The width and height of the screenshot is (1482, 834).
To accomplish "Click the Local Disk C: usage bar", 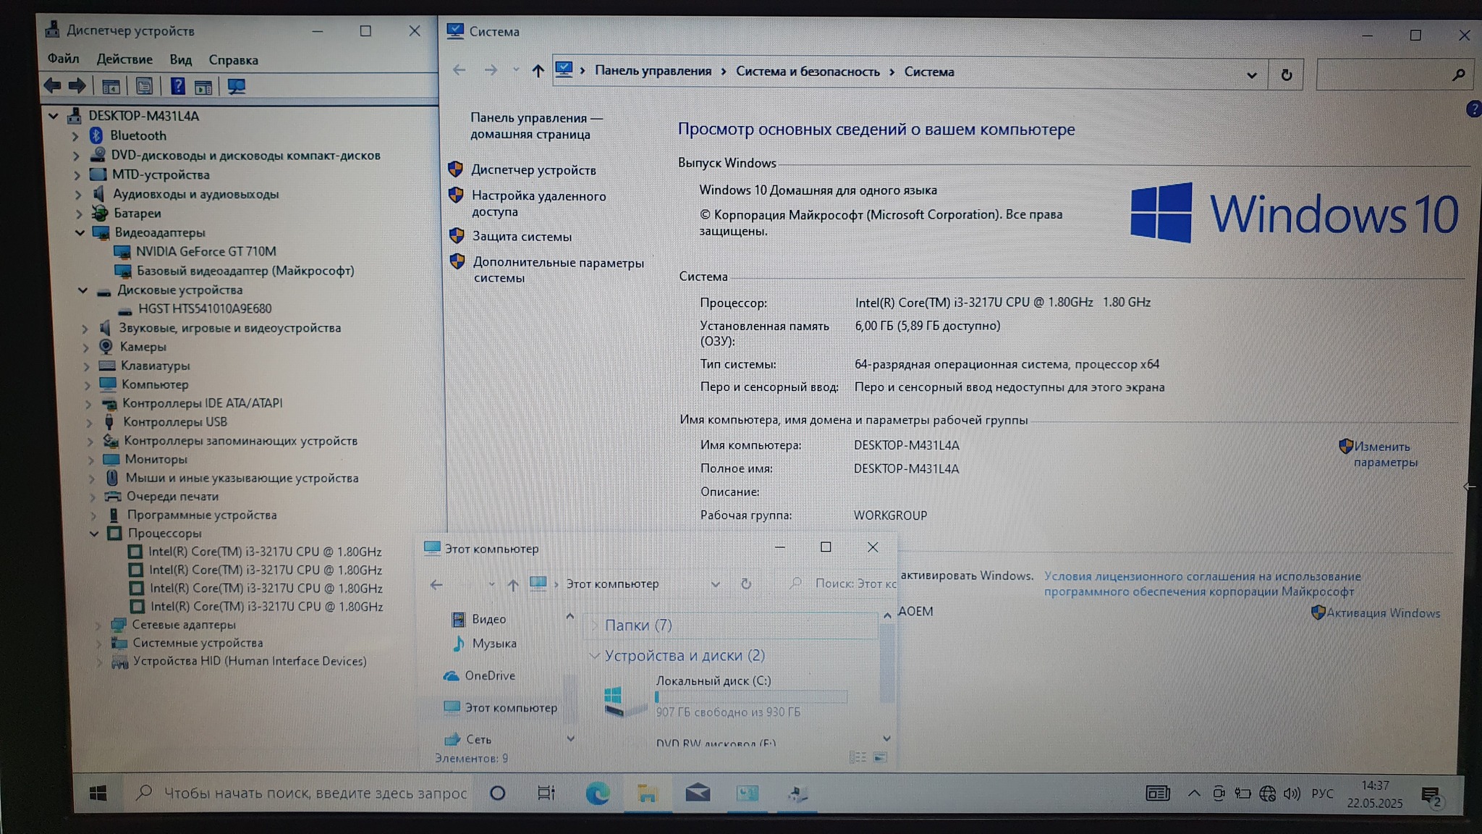I will [750, 697].
